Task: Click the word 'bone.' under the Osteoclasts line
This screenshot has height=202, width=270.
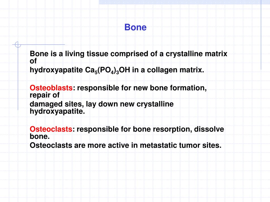Action: [40, 137]
